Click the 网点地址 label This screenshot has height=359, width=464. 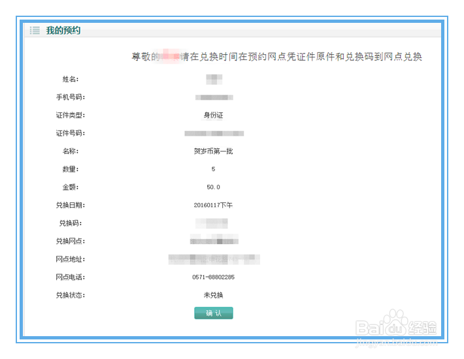71,259
